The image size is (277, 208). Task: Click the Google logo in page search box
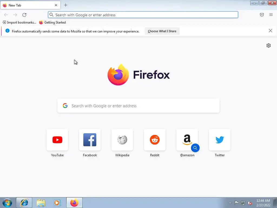[65, 106]
